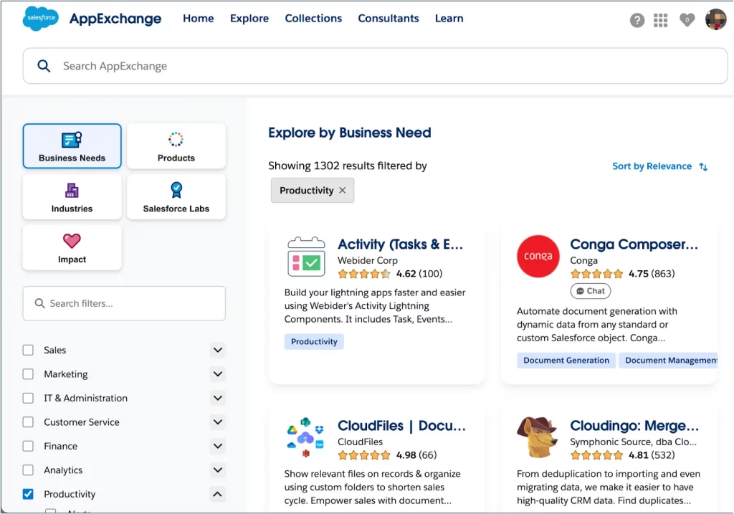Screen dimensions: 734x514
Task: Click the Industries category icon
Action: (72, 196)
